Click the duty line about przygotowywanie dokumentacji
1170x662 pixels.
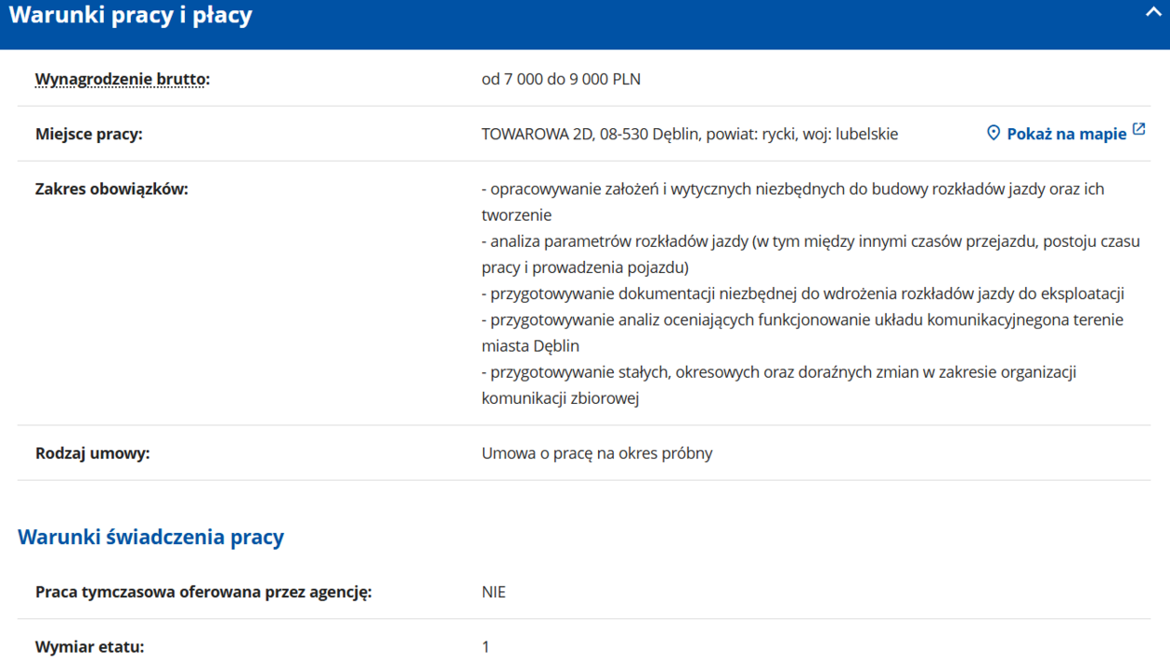(x=802, y=293)
